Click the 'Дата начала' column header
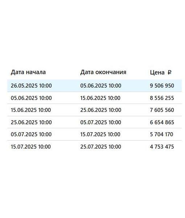 point(28,72)
